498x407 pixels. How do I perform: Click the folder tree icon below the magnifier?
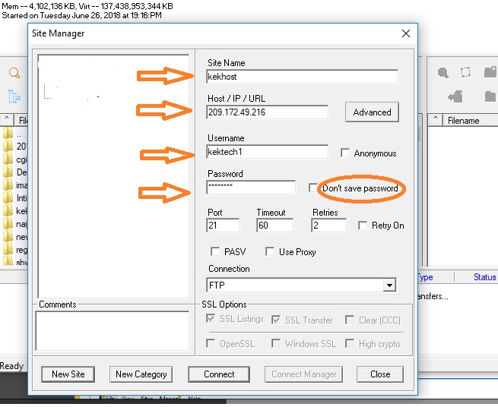click(x=14, y=96)
